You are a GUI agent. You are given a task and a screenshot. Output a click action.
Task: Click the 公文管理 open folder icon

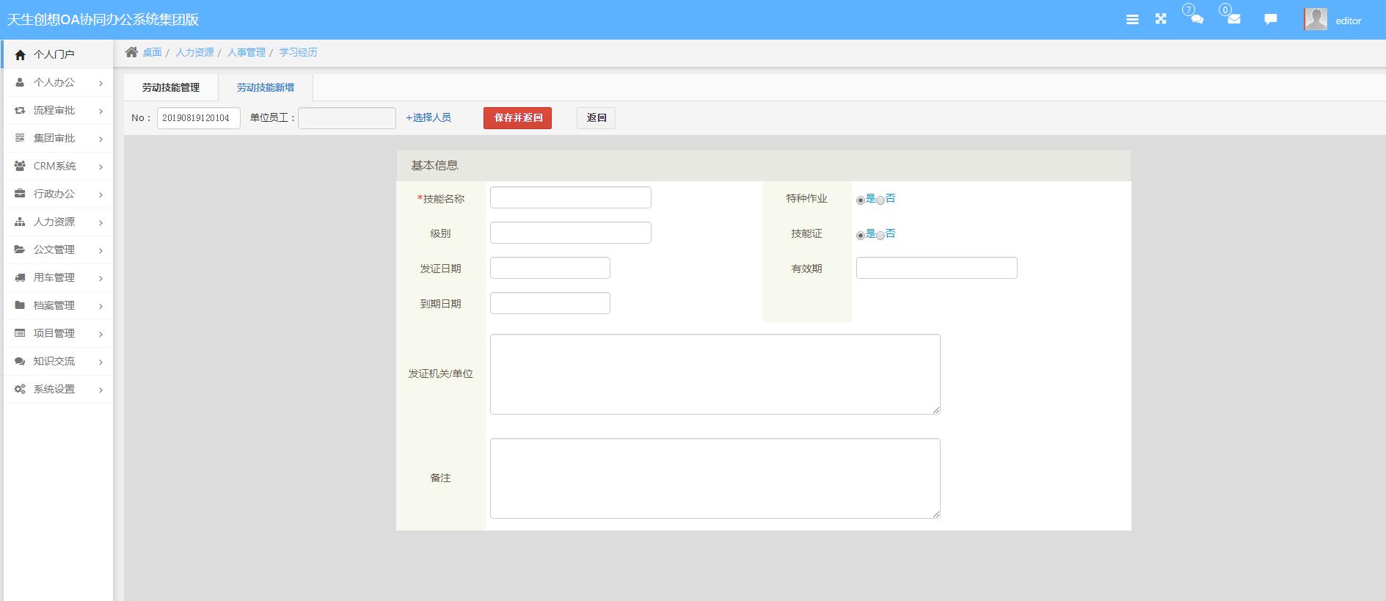[20, 249]
